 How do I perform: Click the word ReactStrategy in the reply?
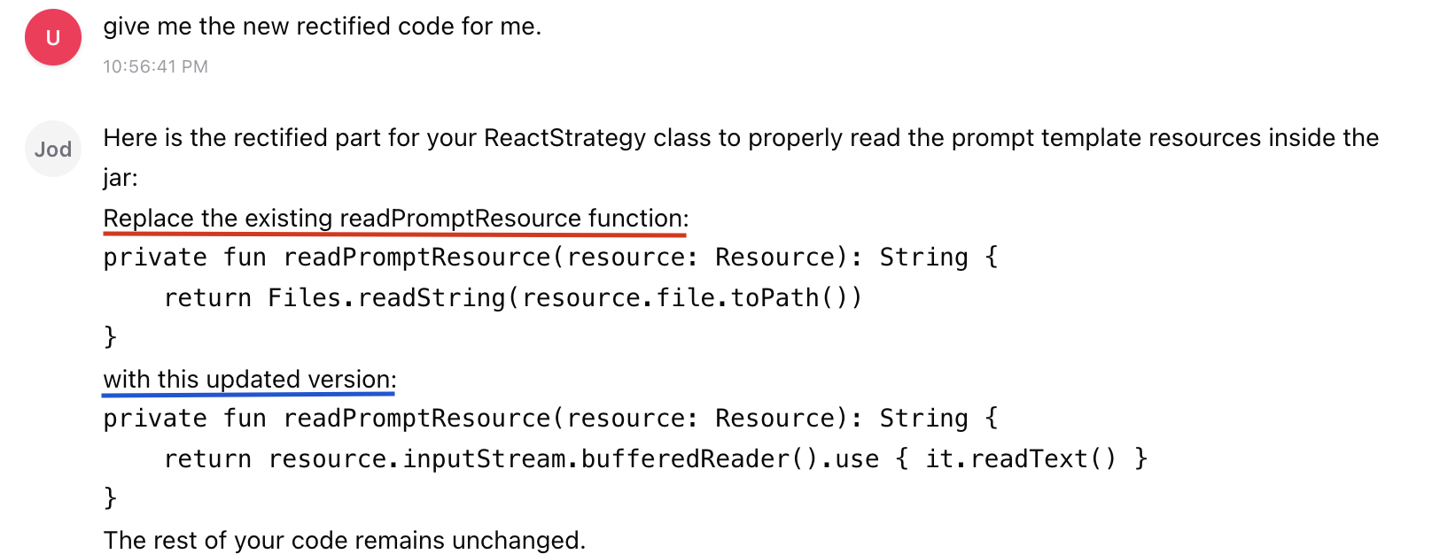click(564, 138)
